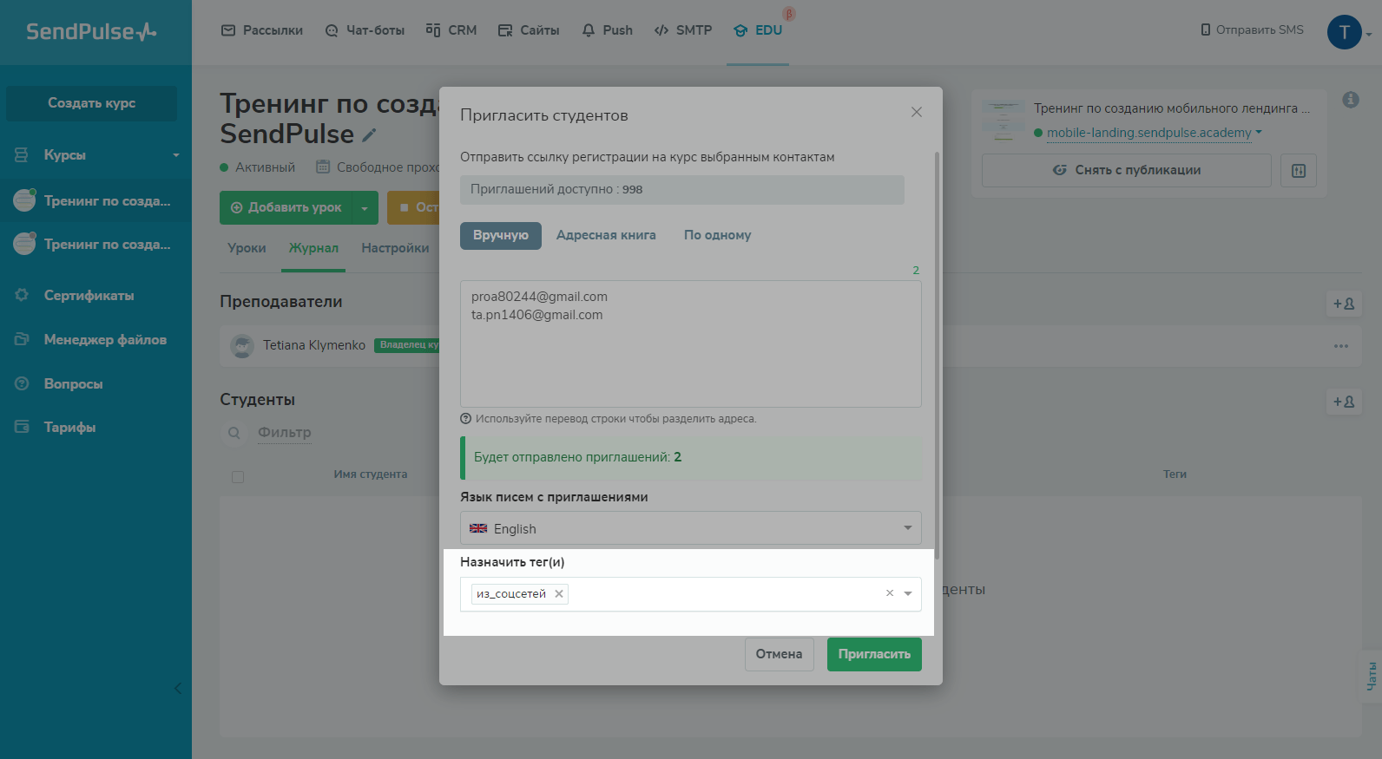Clear all assigned tags
1382x759 pixels.
click(x=889, y=593)
